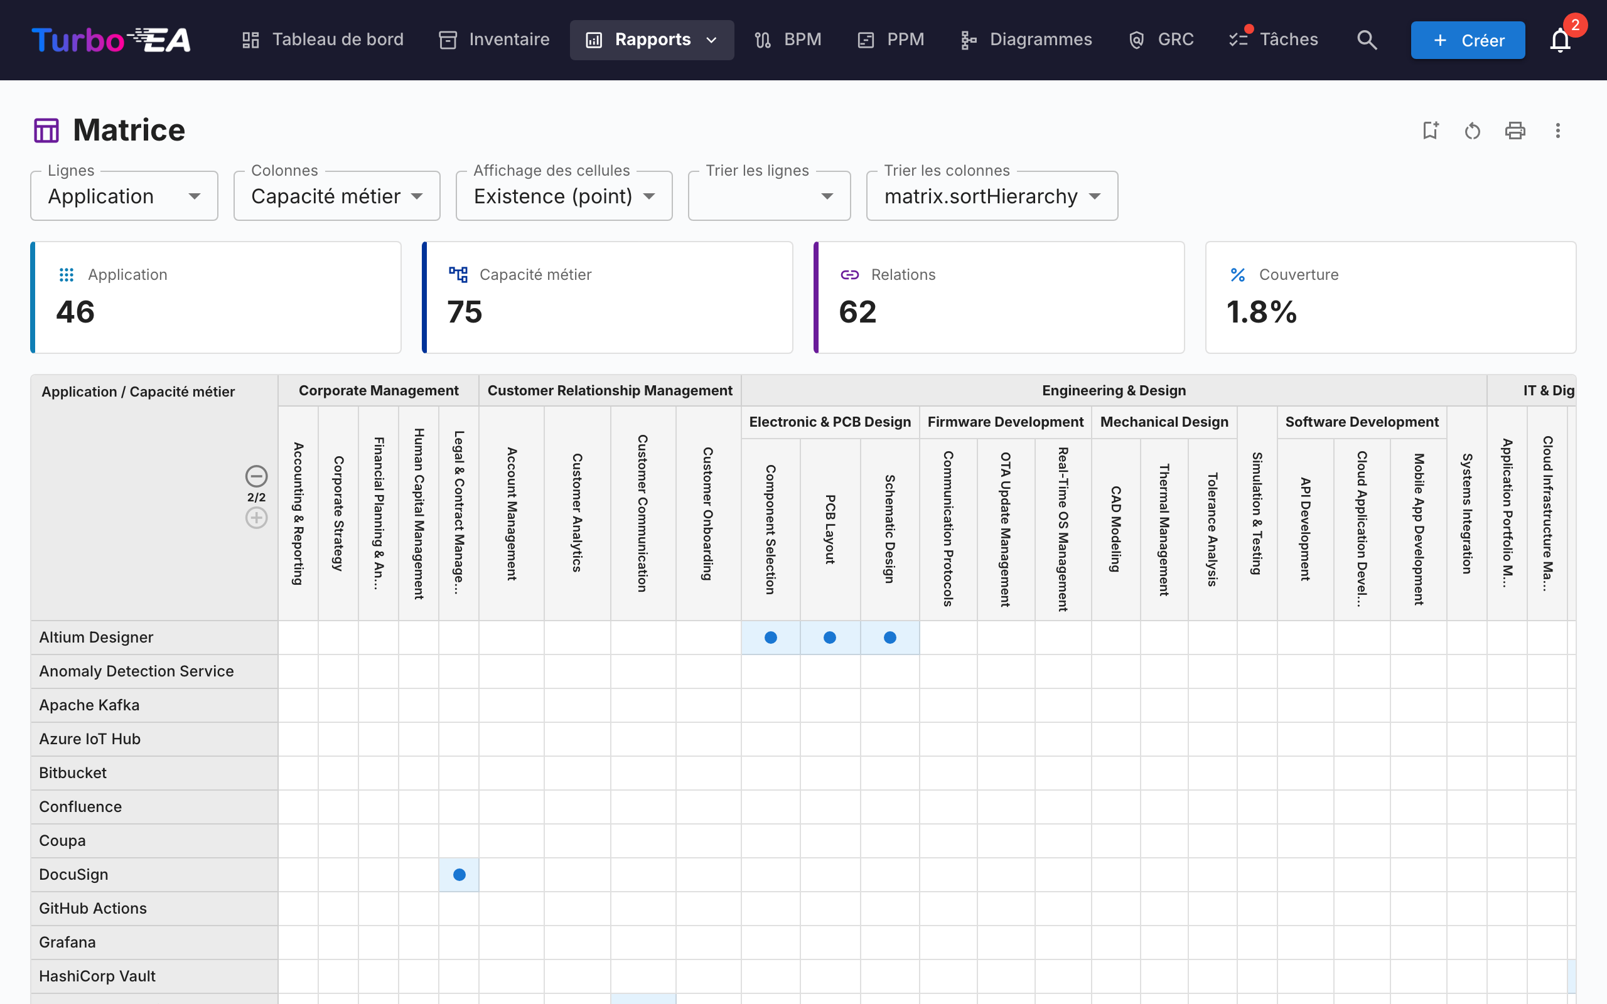
Task: Print the matrix report
Action: (x=1515, y=130)
